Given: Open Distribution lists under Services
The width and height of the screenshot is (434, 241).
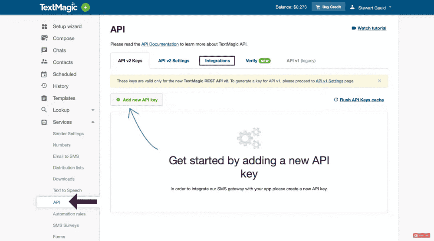Looking at the screenshot, I should point(68,167).
